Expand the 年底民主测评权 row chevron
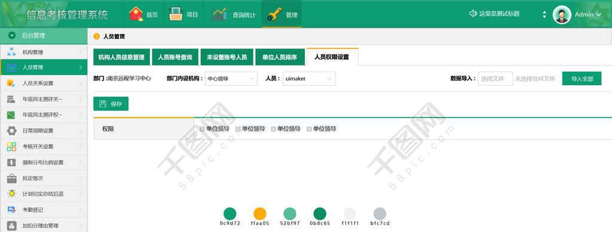Screen dimensions: 612x232 point(81,115)
